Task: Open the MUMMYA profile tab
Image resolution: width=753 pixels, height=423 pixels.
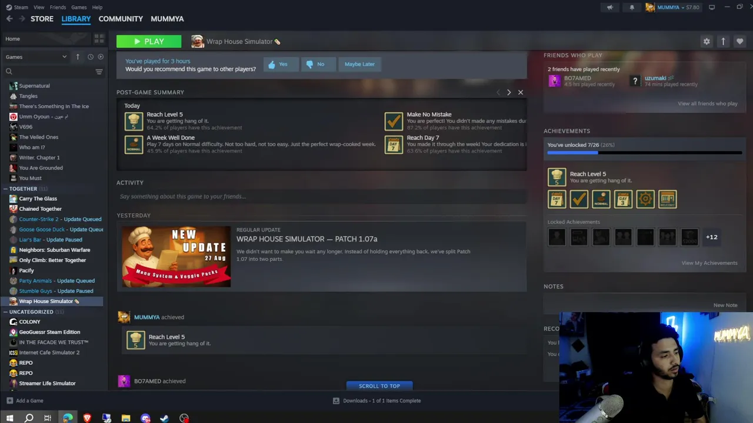Action: tap(167, 19)
